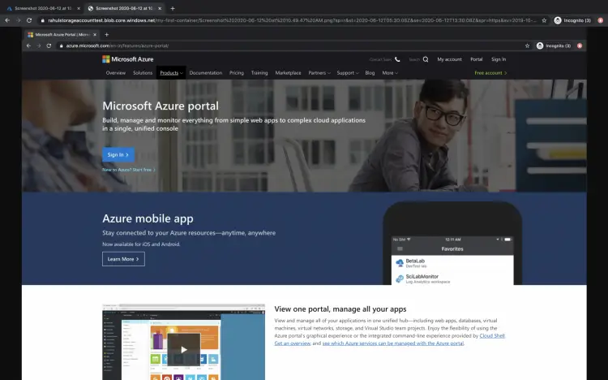This screenshot has height=380, width=608.
Task: Click the hamburger menu in phone Favorites screen
Action: [400, 248]
